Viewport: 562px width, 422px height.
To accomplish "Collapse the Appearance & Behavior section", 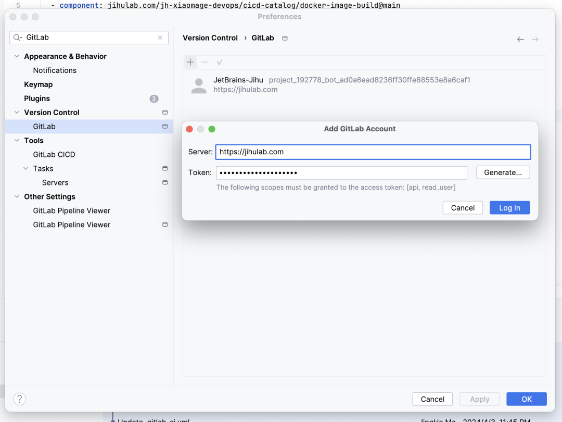I will [x=17, y=56].
